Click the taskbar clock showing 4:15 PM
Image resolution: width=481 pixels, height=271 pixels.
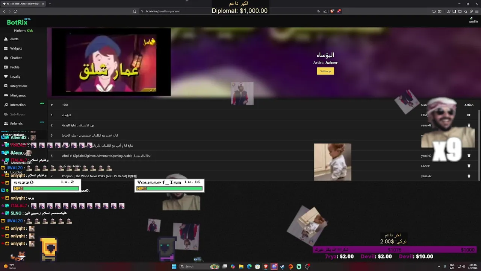pyautogui.click(x=473, y=266)
